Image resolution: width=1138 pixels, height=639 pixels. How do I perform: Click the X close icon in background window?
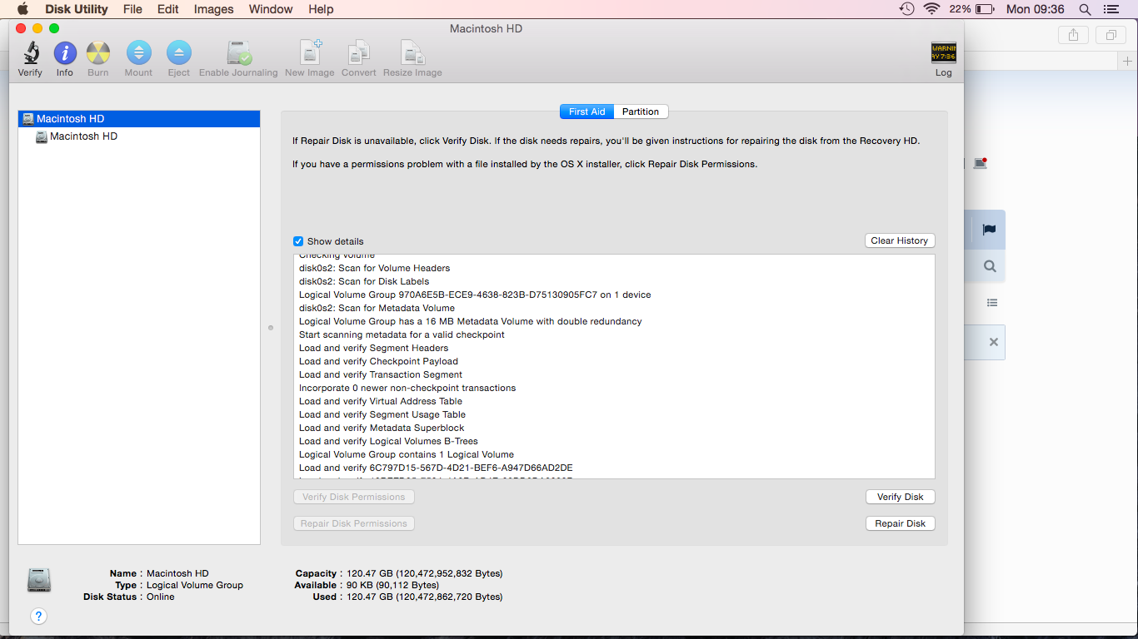993,342
